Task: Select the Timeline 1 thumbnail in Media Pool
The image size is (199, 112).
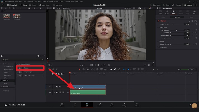Action: (17, 16)
